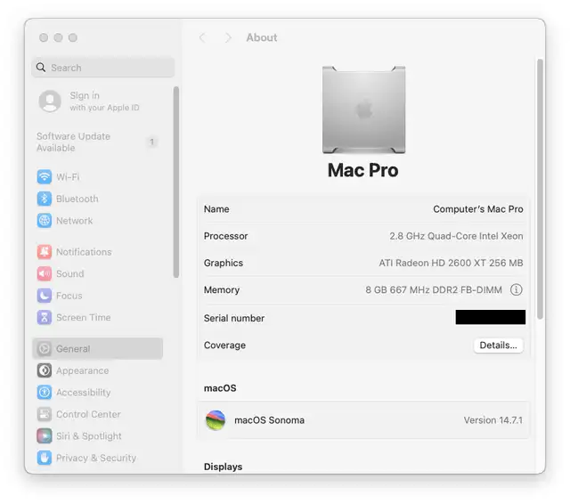This screenshot has width=570, height=504.
Task: Click the About title in toolbar
Action: (262, 37)
